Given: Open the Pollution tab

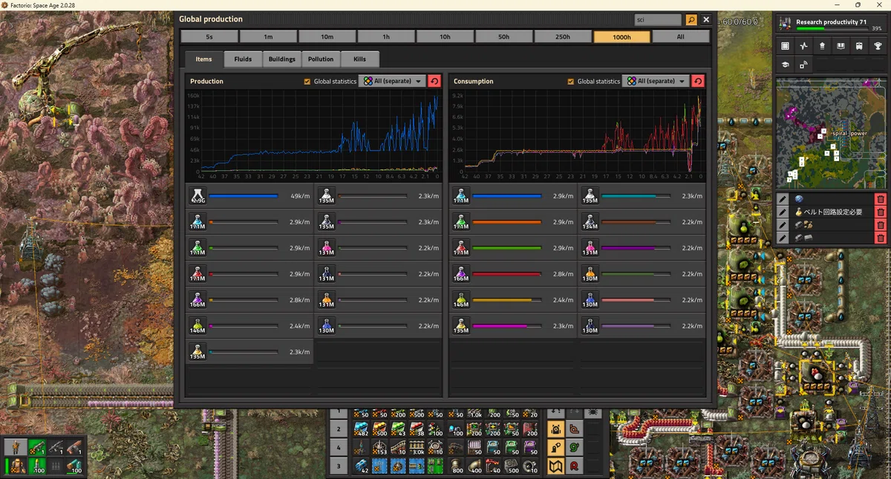Looking at the screenshot, I should pyautogui.click(x=321, y=59).
